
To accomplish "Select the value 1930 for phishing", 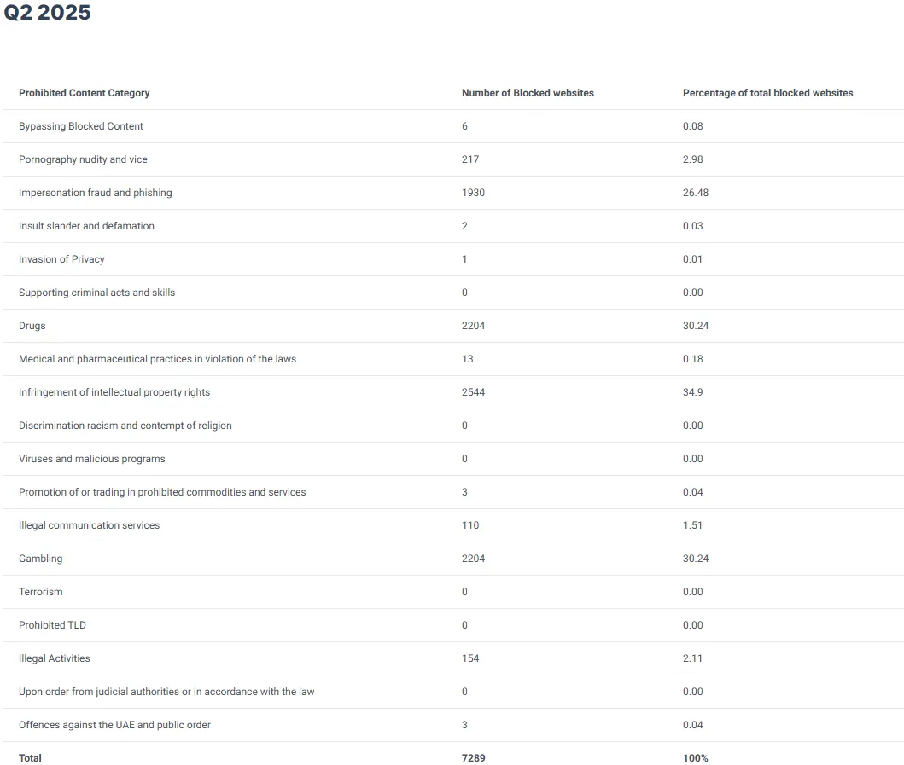I will pyautogui.click(x=473, y=193).
